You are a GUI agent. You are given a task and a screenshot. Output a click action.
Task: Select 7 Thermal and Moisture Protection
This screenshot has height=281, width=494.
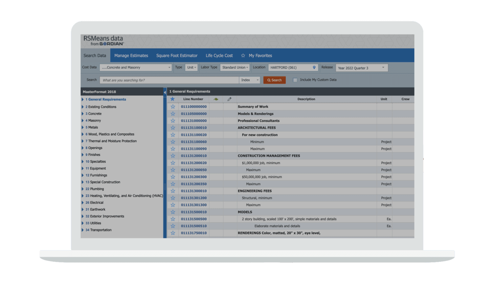click(111, 141)
